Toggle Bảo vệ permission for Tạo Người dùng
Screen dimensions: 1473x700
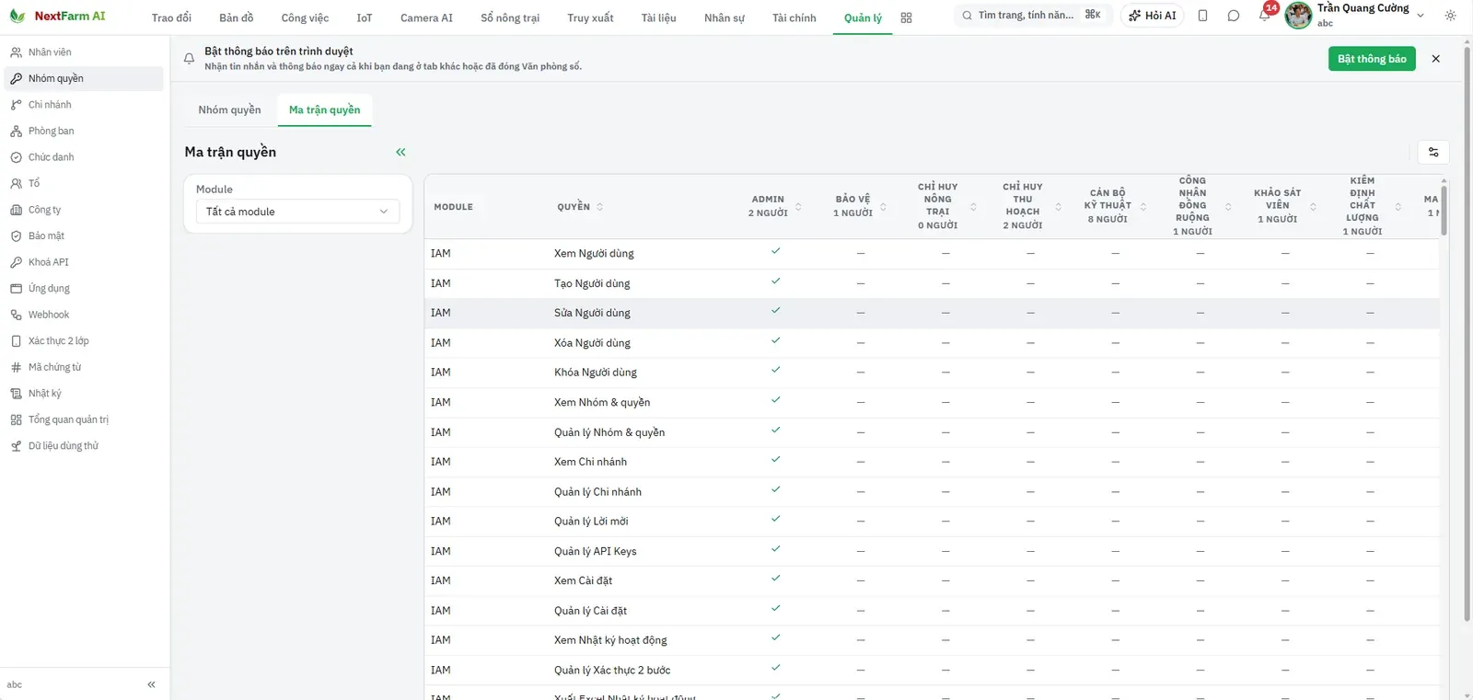(x=861, y=283)
